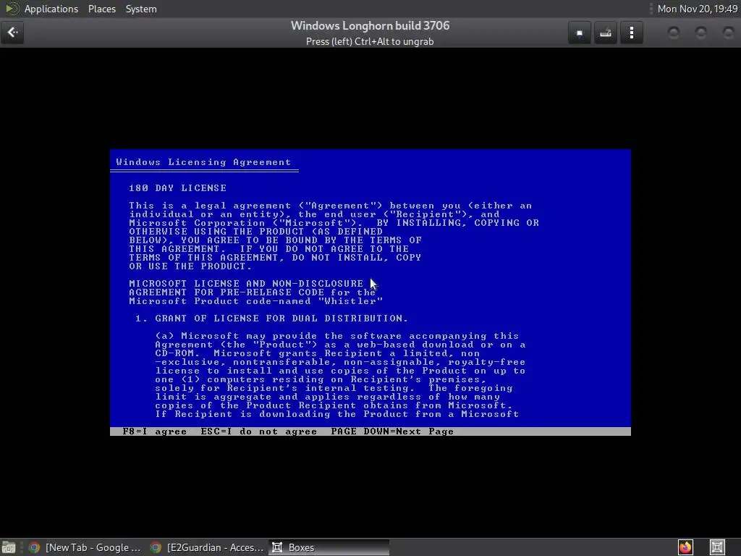Click the distro logo in top panel
Screen dimensions: 741x556
click(12, 9)
